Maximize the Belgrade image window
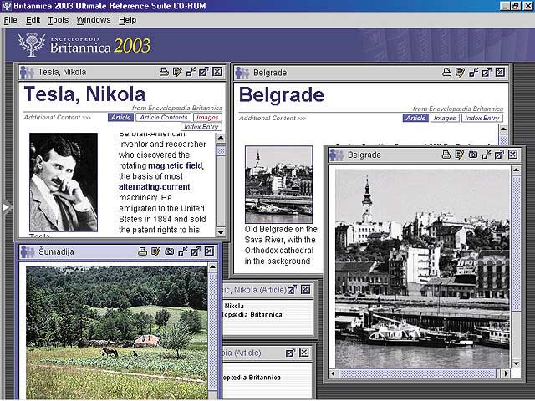The height and width of the screenshot is (401, 535). click(500, 155)
